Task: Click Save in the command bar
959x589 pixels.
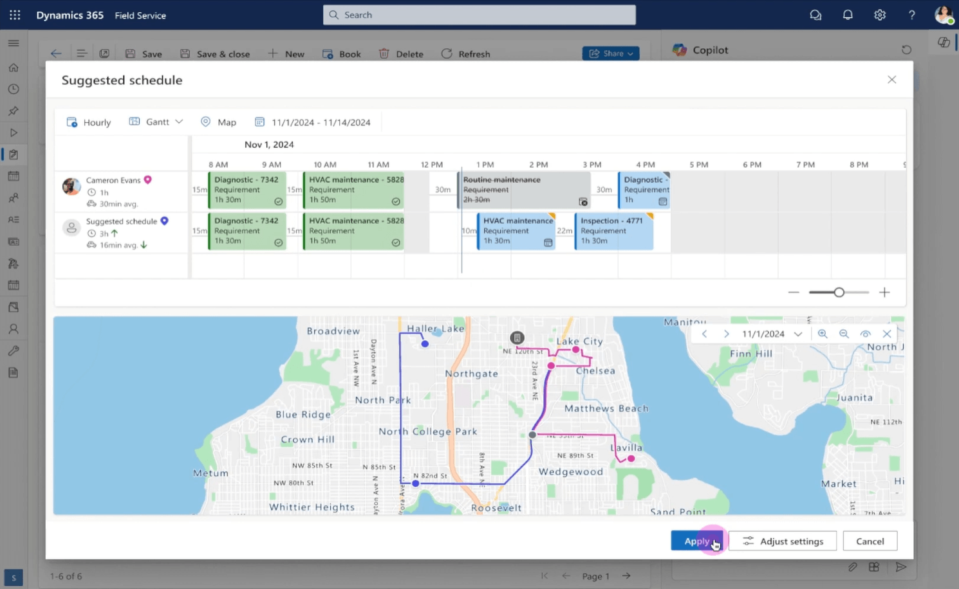Action: (x=144, y=54)
